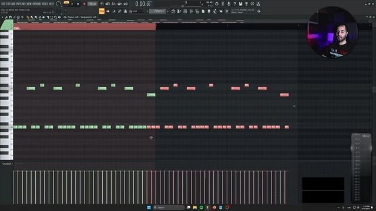The image size is (376, 211).
Task: Open the EDIT menu
Action: tap(8, 4)
